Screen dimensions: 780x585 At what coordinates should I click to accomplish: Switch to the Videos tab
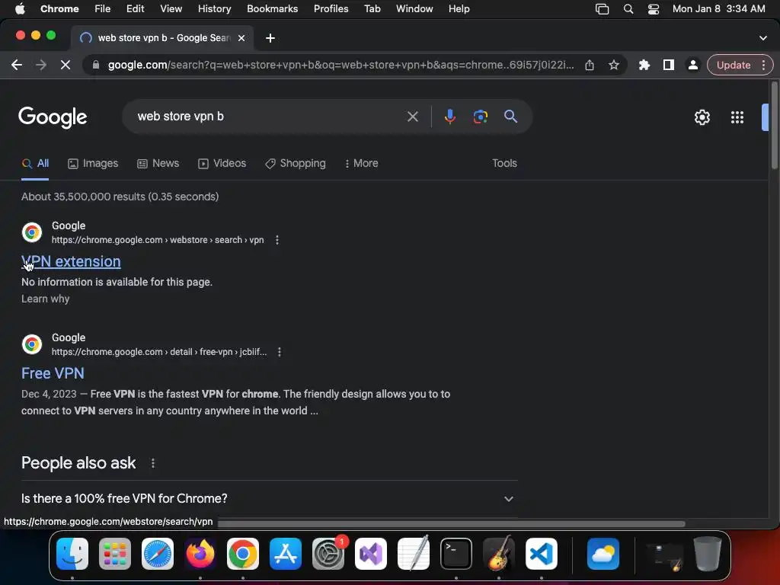(x=222, y=164)
